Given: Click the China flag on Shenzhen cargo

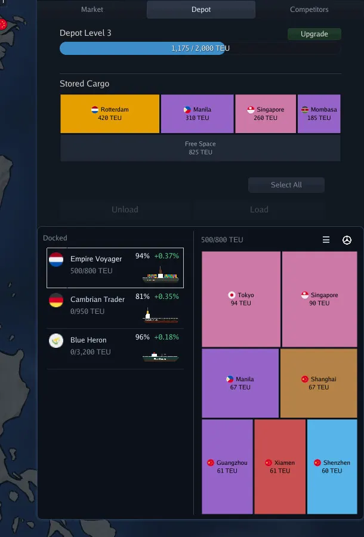Looking at the screenshot, I should (x=317, y=462).
